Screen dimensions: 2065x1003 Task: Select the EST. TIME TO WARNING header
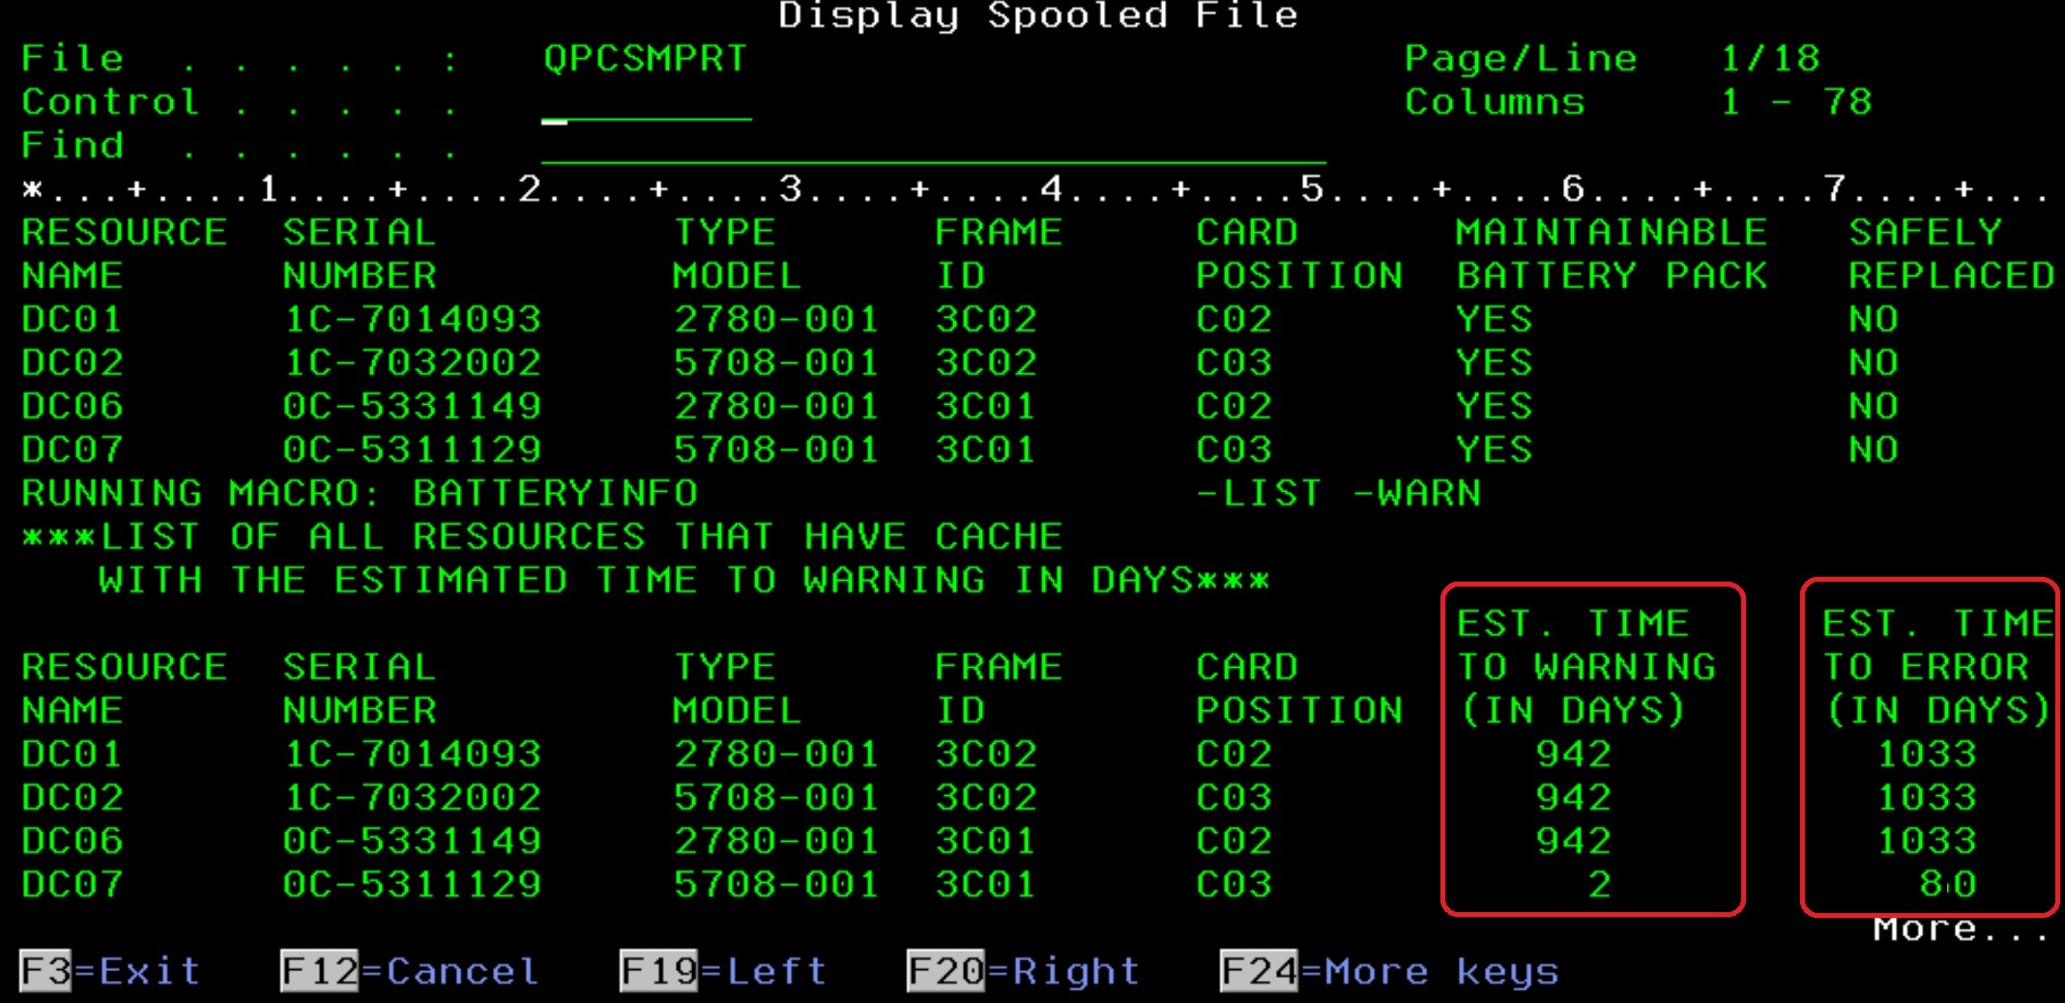(x=1585, y=667)
